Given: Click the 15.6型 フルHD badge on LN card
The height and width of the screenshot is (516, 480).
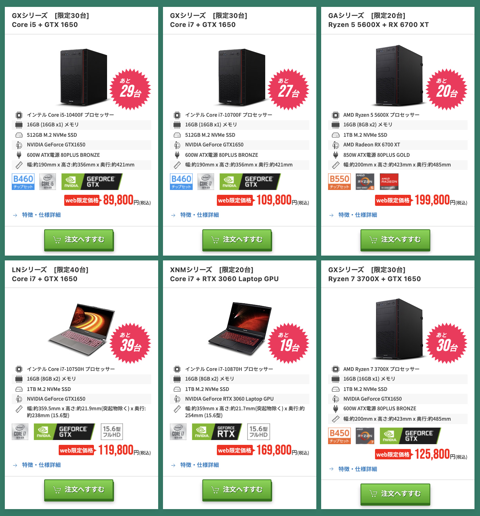Looking at the screenshot, I should (x=112, y=432).
